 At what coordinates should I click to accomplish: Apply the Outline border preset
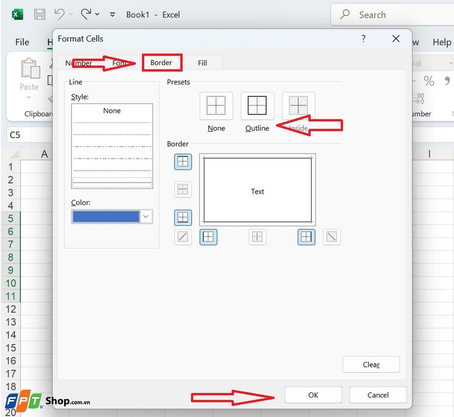pyautogui.click(x=257, y=106)
